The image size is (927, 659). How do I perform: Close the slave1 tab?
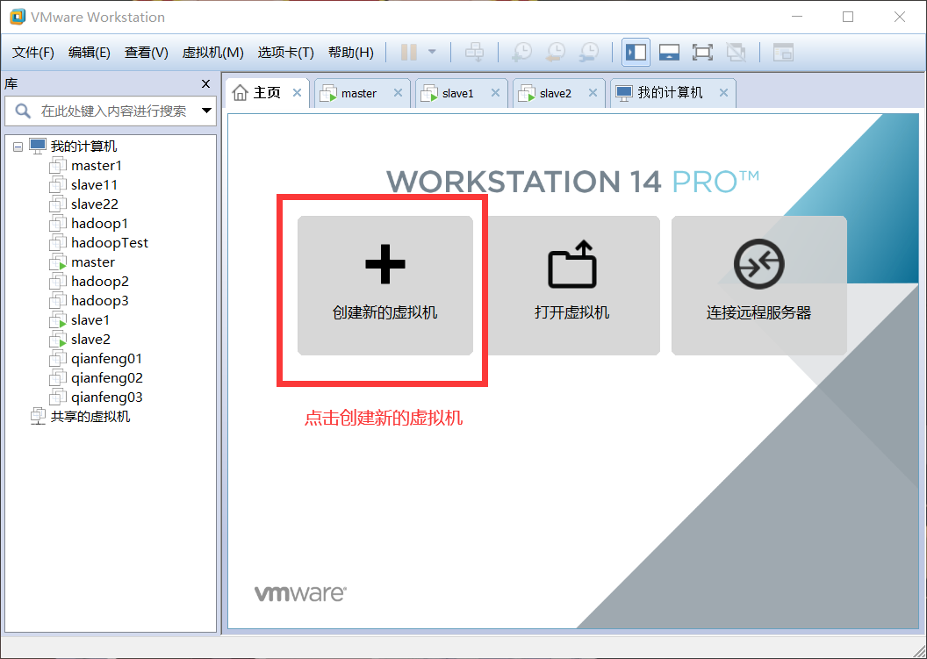pyautogui.click(x=495, y=93)
